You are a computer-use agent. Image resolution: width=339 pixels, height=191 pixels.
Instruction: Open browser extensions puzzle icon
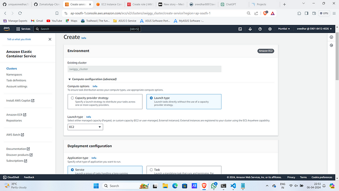299,13
